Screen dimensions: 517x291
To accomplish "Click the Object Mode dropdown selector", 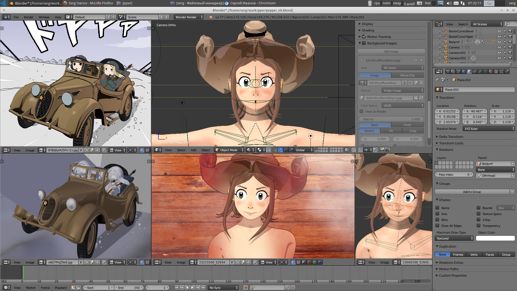I will pos(228,150).
